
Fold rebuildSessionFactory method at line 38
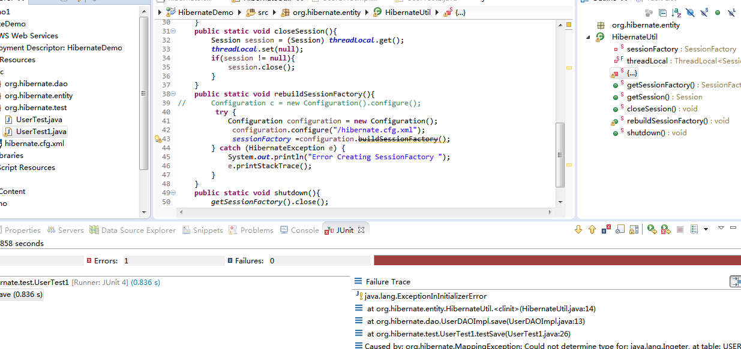pos(173,94)
